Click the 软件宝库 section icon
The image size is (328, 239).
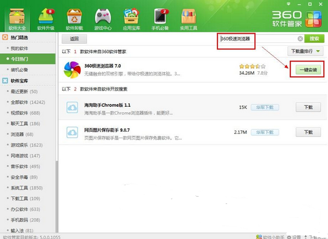pyautogui.click(x=5, y=81)
